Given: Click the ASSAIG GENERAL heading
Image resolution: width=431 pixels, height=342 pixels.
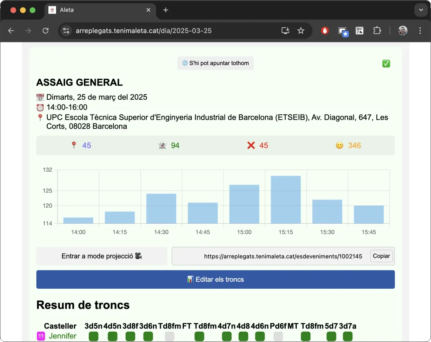Looking at the screenshot, I should coord(80,82).
